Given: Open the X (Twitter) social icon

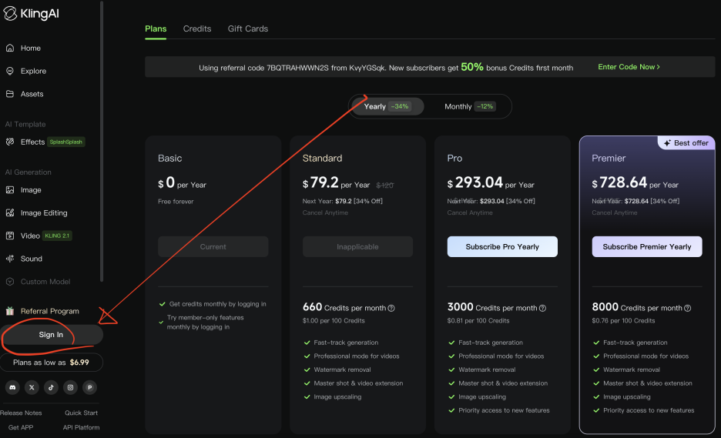Looking at the screenshot, I should (32, 387).
